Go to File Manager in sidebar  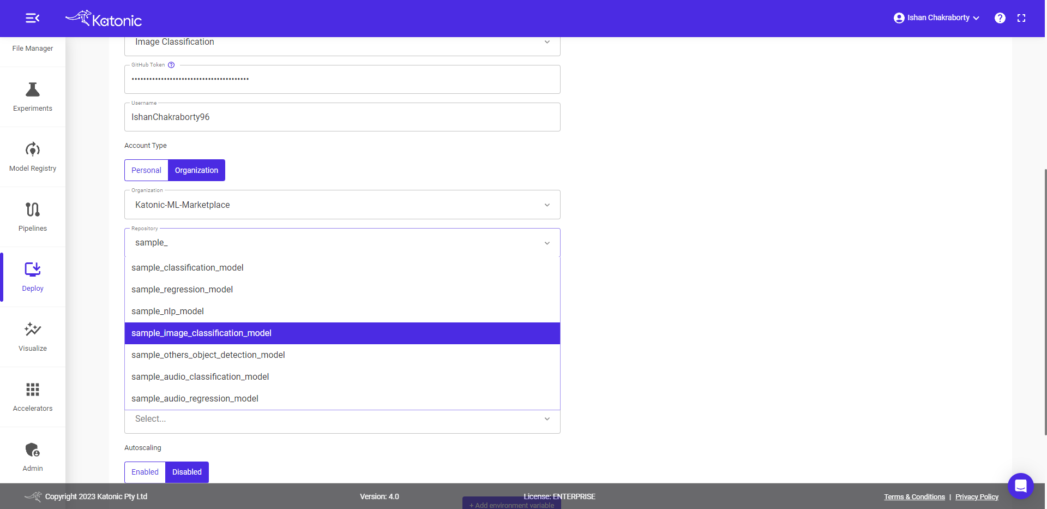coord(33,49)
